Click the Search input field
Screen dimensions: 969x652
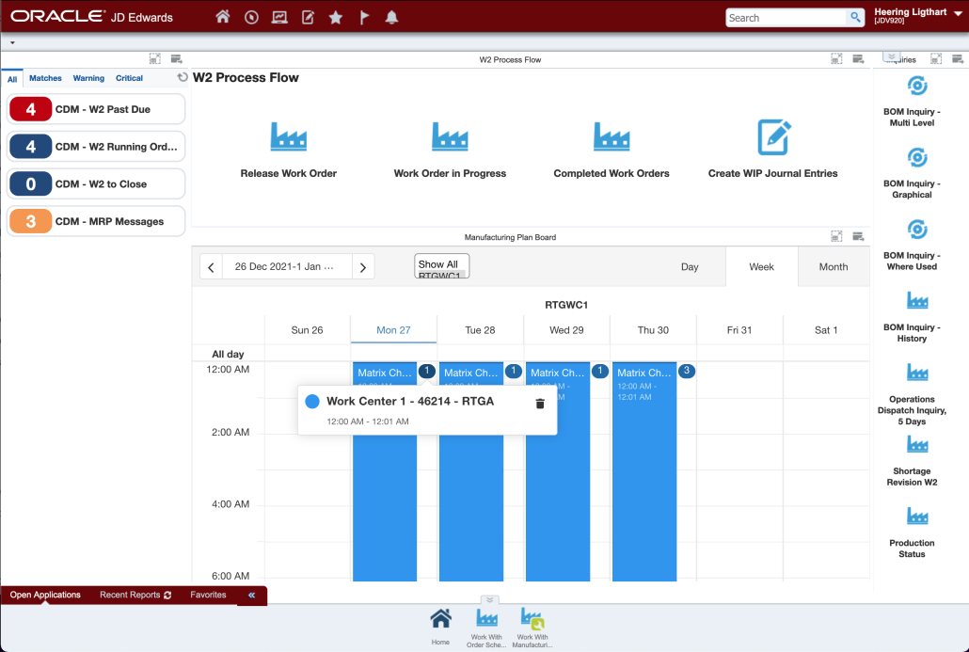[786, 18]
